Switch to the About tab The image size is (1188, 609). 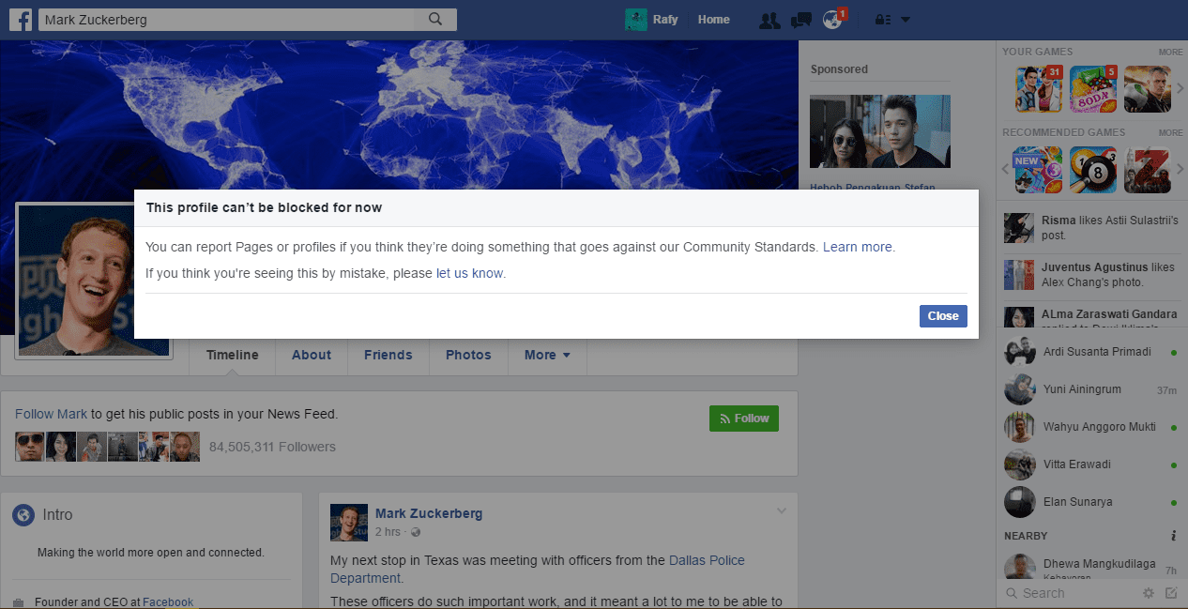point(312,355)
